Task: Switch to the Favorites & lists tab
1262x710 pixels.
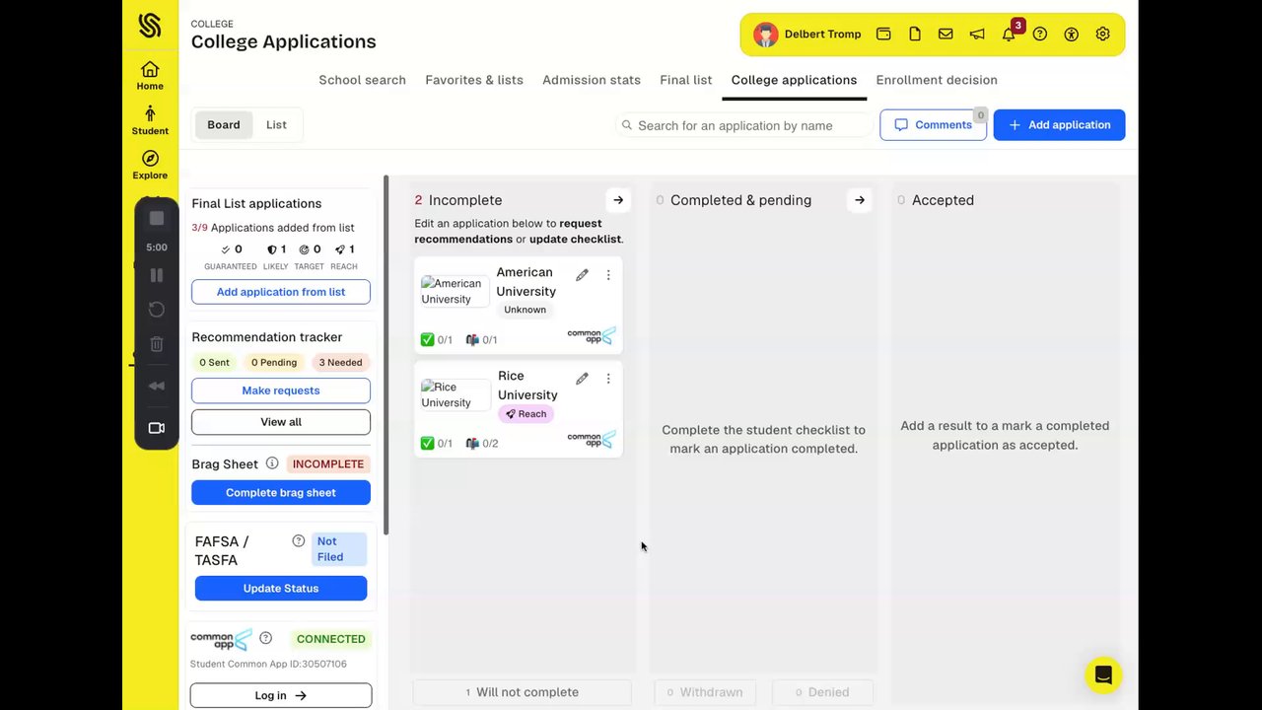Action: [474, 80]
